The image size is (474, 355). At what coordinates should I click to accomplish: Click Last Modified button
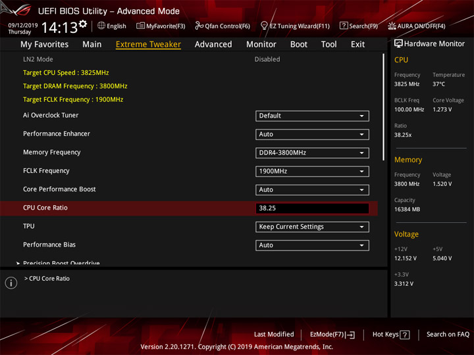274,334
